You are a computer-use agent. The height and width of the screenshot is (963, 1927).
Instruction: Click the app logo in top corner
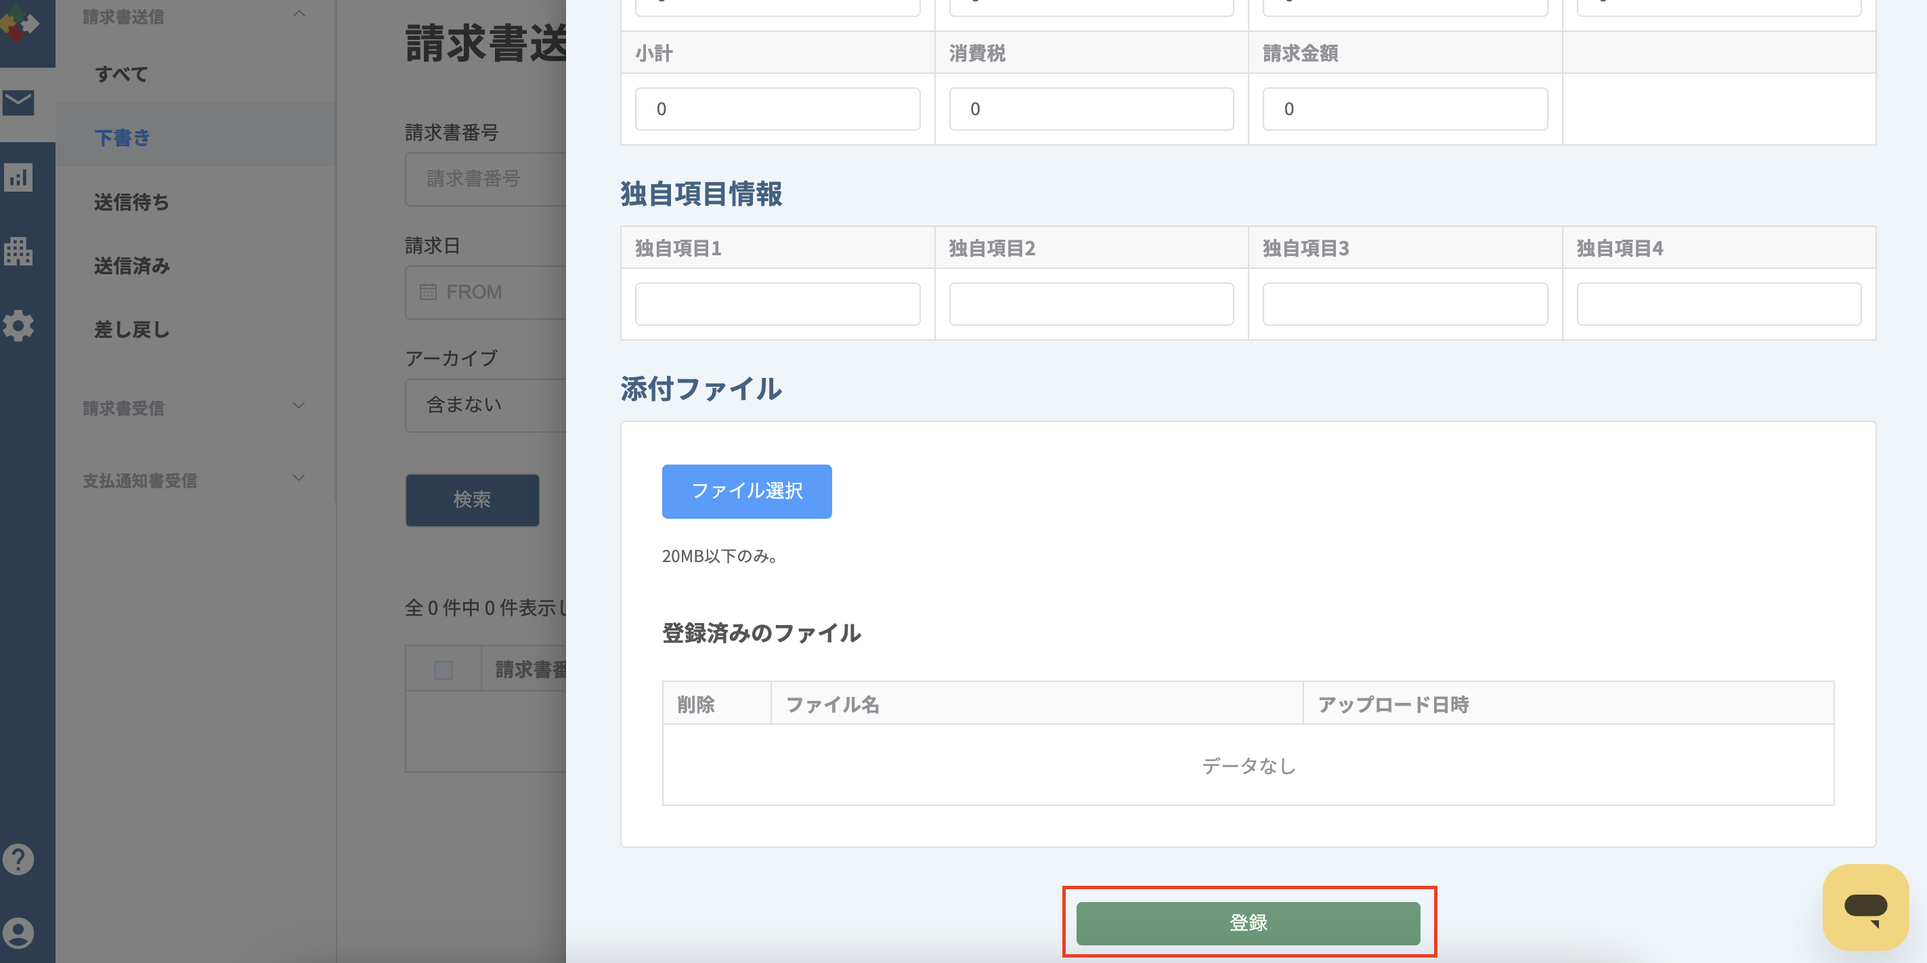tap(20, 24)
